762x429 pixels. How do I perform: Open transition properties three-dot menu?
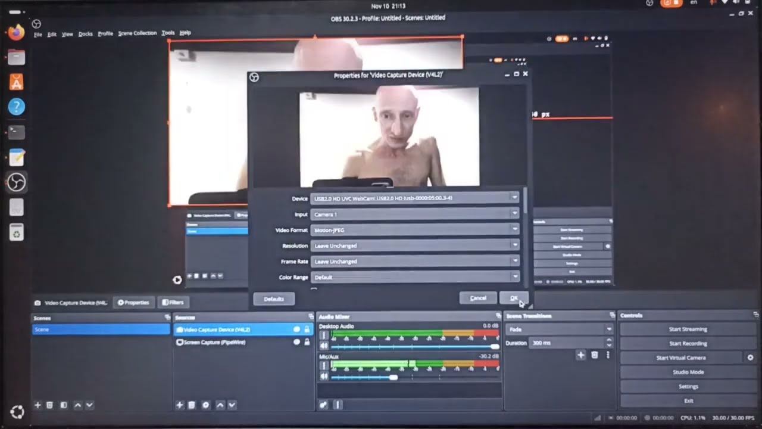[608, 355]
